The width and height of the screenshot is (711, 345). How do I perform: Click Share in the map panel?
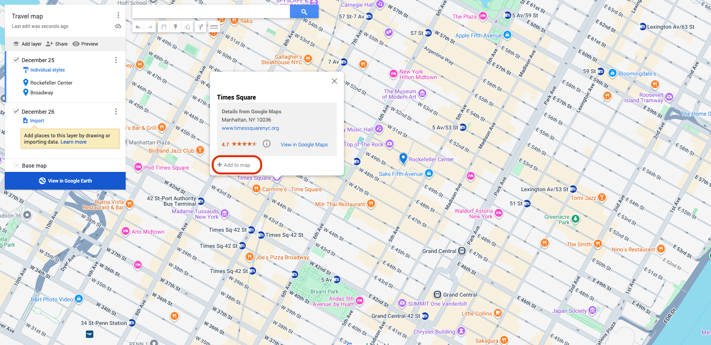click(x=57, y=44)
